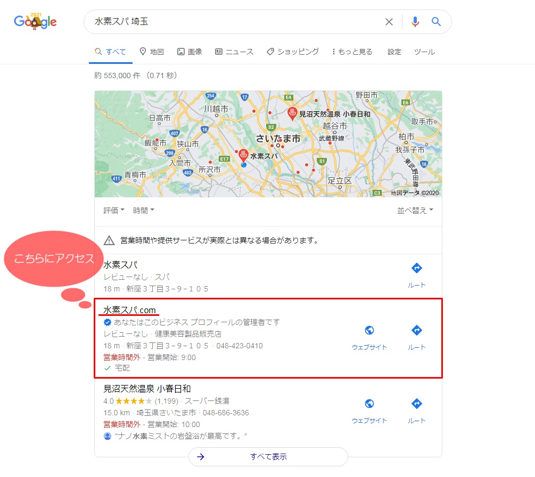Open website icon for 水素スパ.com

point(369,330)
